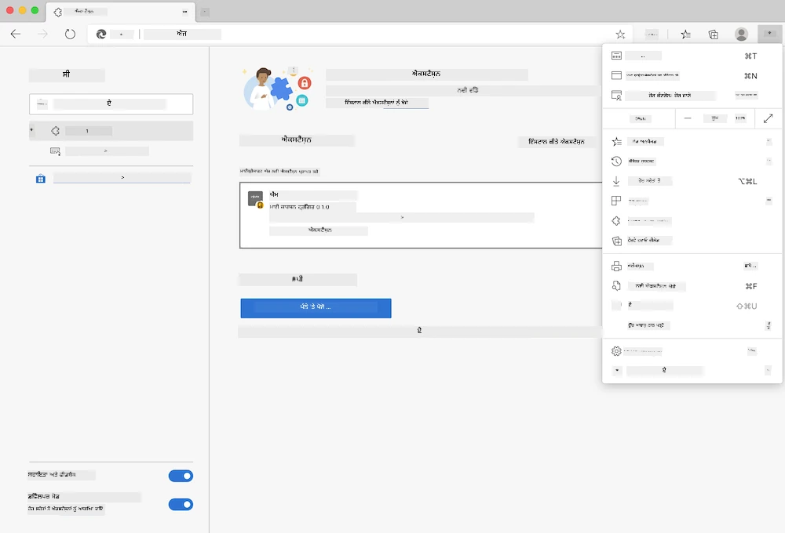Click the star icon in address bar
Image resolution: width=785 pixels, height=533 pixels.
620,34
